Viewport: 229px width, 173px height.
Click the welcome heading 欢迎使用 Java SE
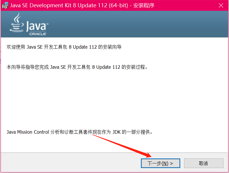pyautogui.click(x=25, y=47)
